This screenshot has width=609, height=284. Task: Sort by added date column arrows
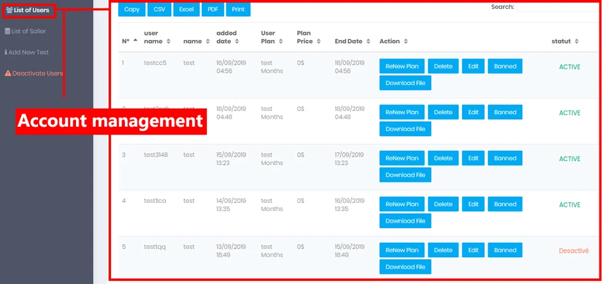(237, 41)
